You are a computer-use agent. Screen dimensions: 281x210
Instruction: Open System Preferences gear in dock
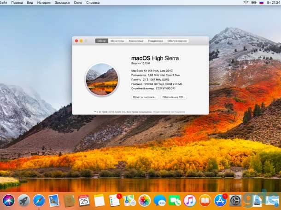pos(235,200)
